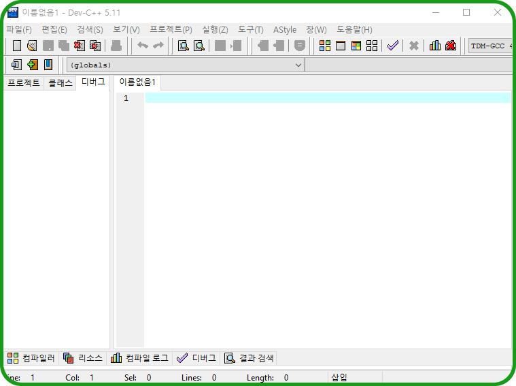Click the purple checkmark Debug icon
This screenshot has height=386, width=516.
pos(393,46)
